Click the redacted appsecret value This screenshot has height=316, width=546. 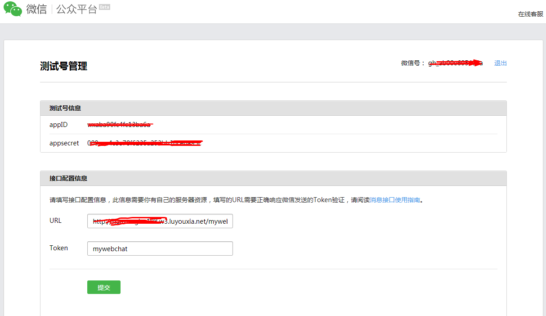(145, 143)
